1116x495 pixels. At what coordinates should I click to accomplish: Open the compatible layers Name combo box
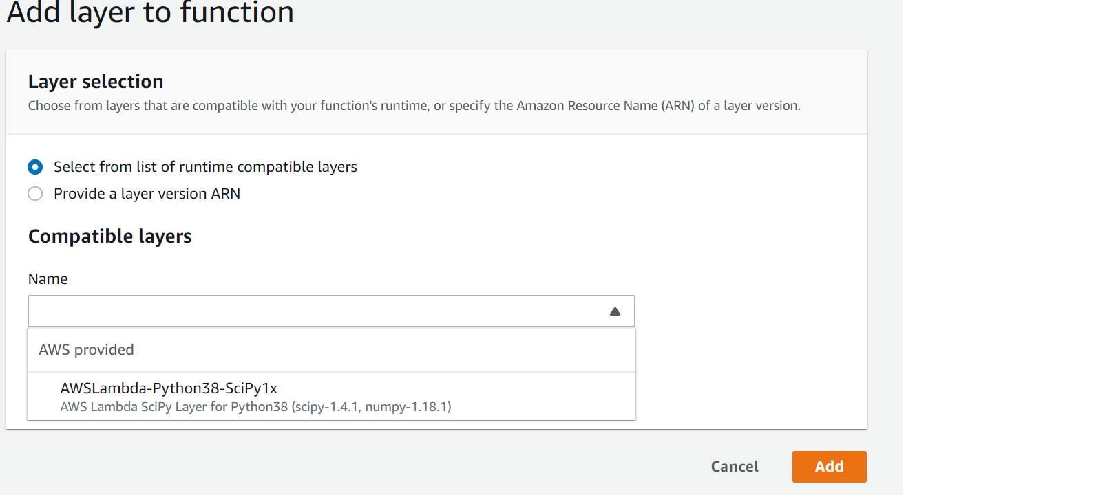(x=331, y=311)
